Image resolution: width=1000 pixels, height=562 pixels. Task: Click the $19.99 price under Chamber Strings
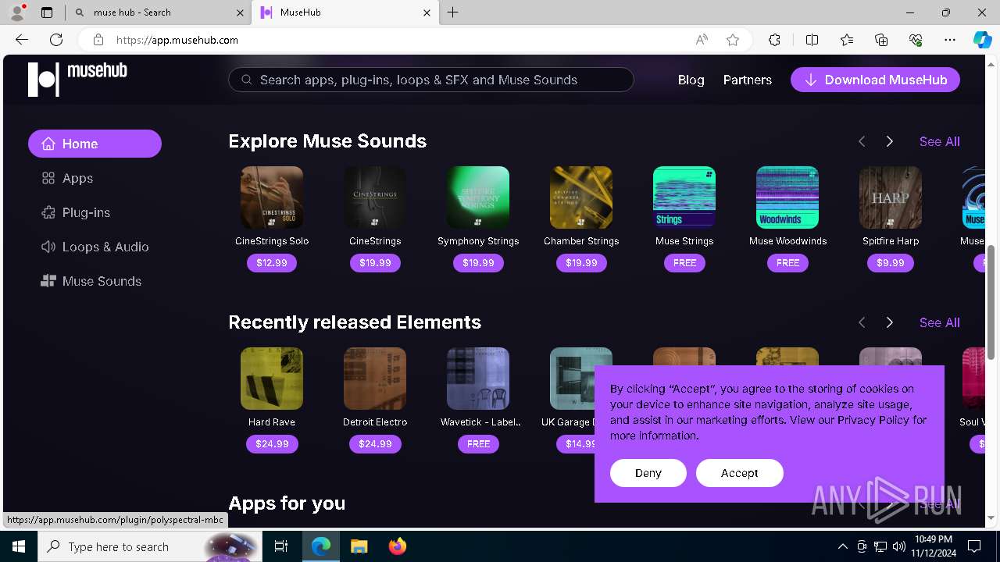[581, 263]
